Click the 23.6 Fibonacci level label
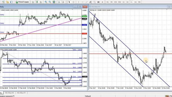The height and width of the screenshot is (97, 172). click(74, 77)
